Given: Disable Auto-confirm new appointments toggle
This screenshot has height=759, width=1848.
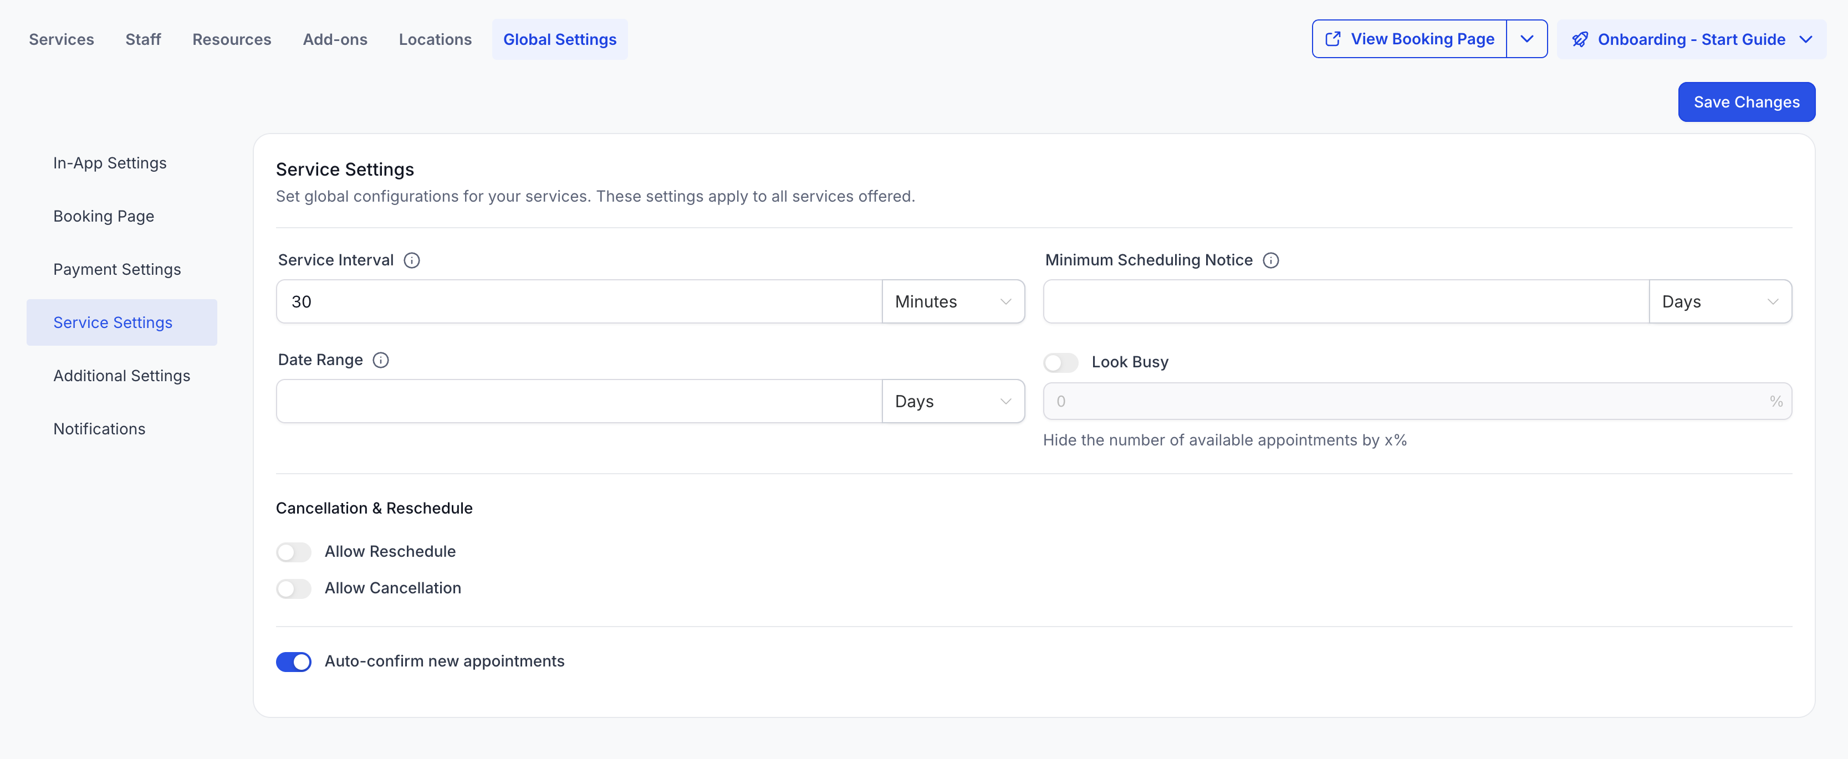Looking at the screenshot, I should 293,661.
